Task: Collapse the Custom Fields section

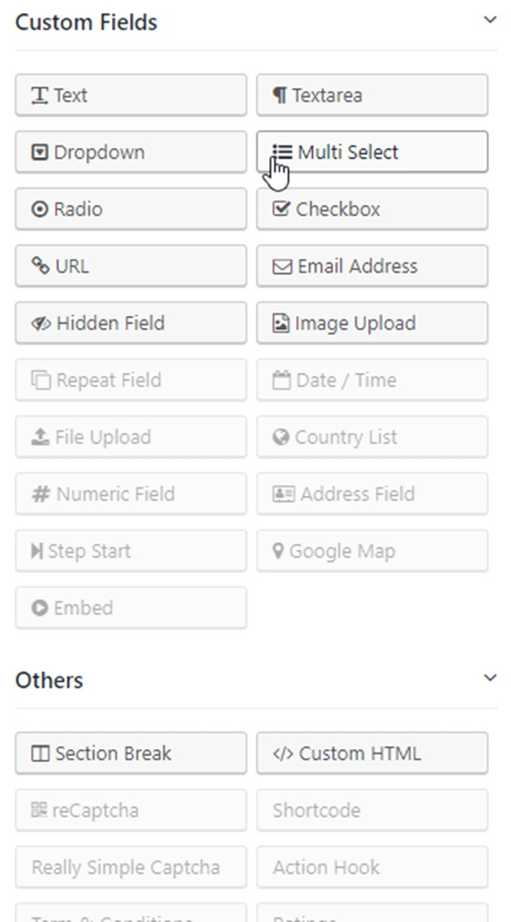Action: tap(489, 19)
